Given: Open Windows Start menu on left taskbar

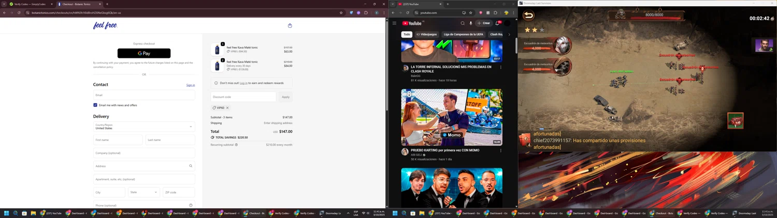Looking at the screenshot, I should tap(7, 213).
